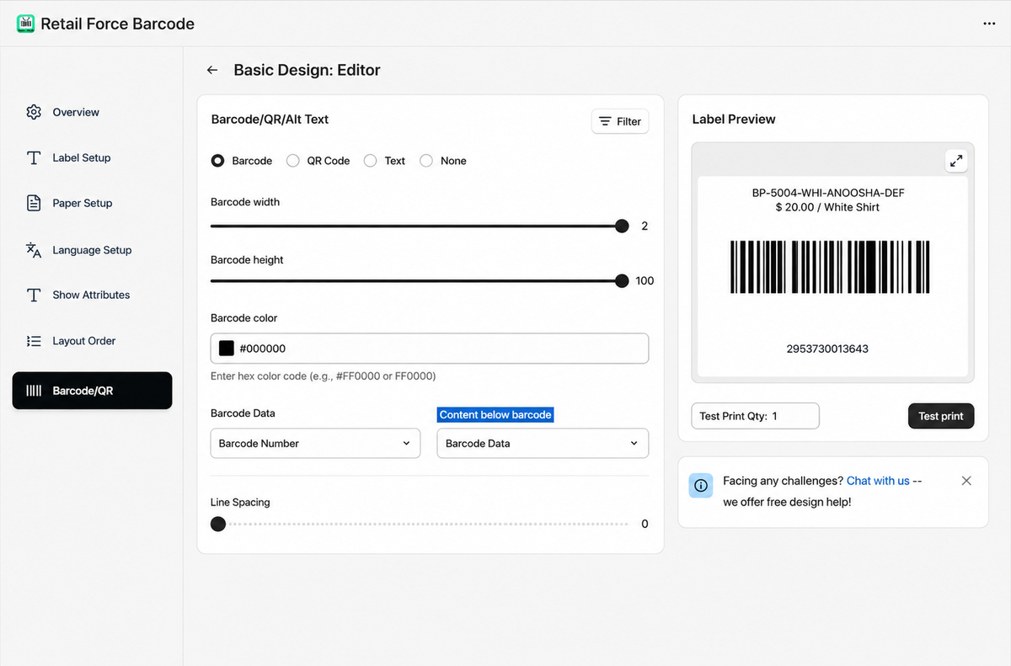The image size is (1011, 666).
Task: Click the Barcode width value 2
Action: [645, 226]
